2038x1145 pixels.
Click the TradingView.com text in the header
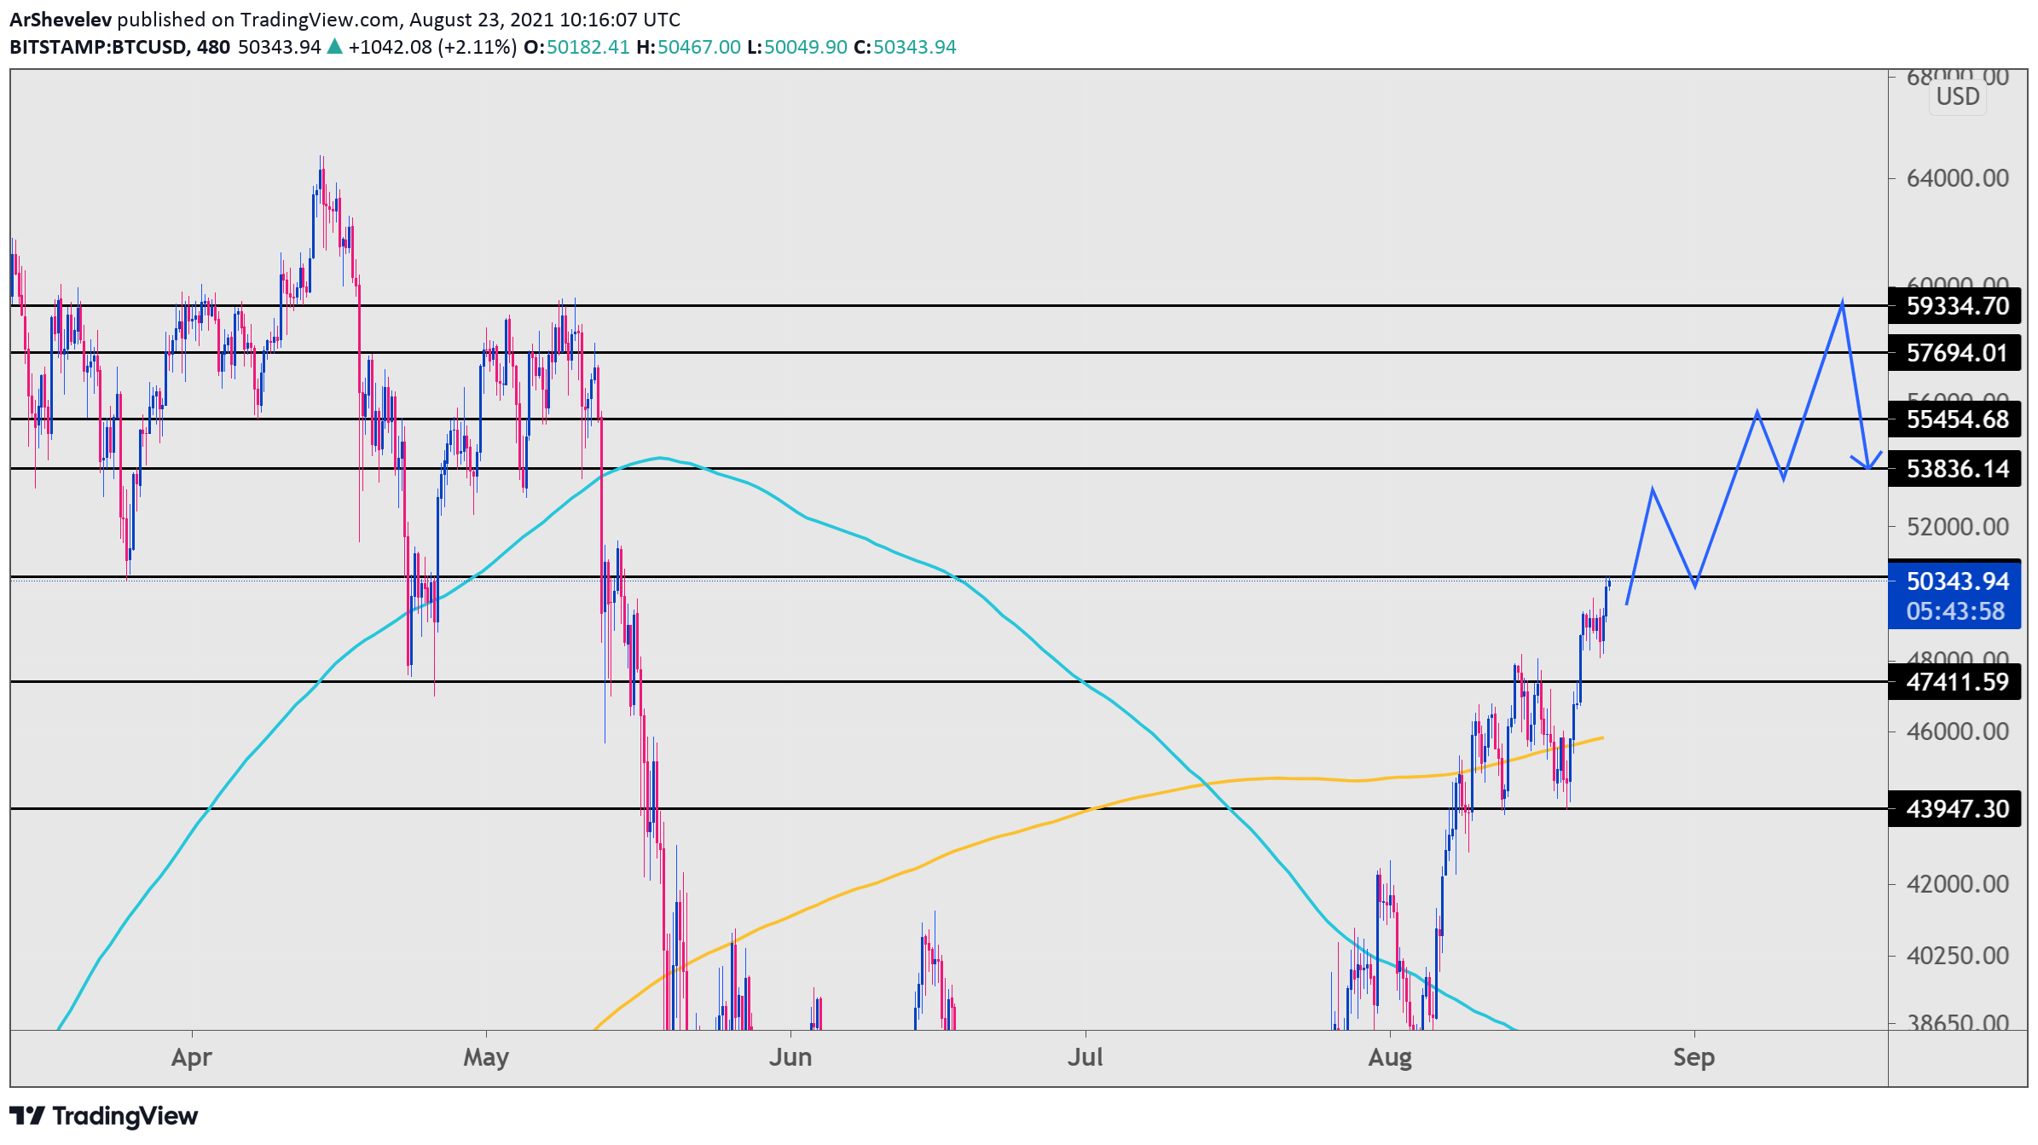(320, 19)
